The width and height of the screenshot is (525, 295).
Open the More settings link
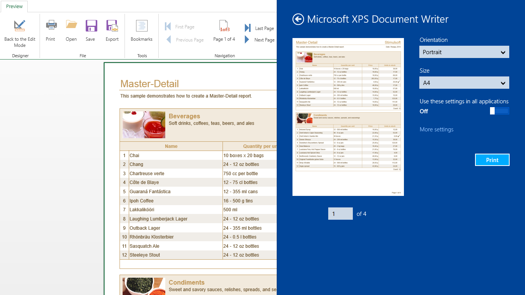click(x=436, y=129)
